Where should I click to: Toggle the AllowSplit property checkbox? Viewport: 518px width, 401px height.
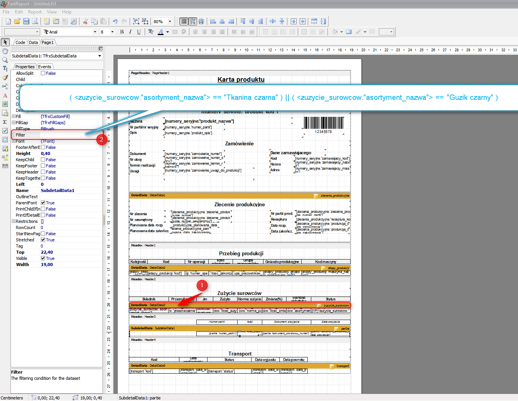pos(43,73)
